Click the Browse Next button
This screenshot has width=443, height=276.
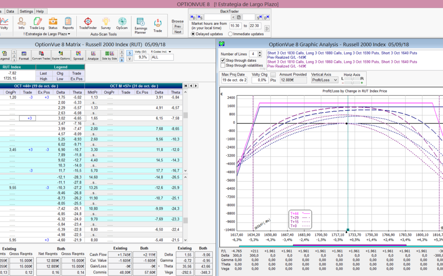pyautogui.click(x=178, y=32)
